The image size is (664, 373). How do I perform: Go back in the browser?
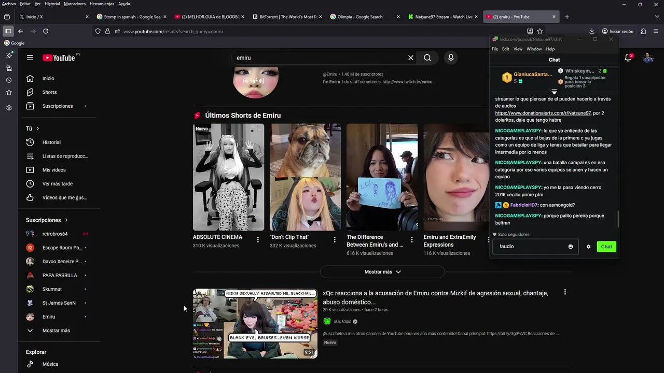tap(21, 31)
